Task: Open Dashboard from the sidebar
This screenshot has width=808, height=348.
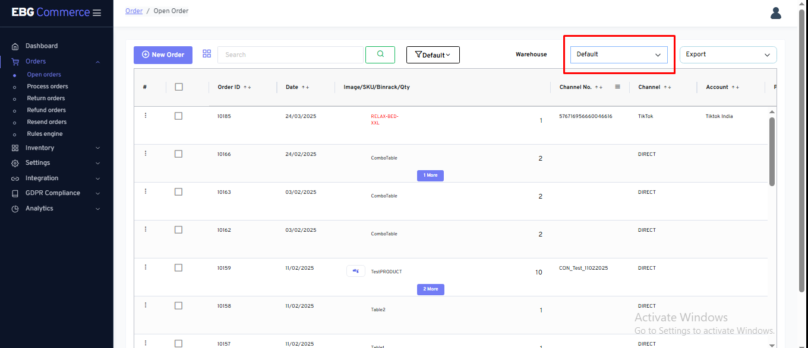Action: 42,46
